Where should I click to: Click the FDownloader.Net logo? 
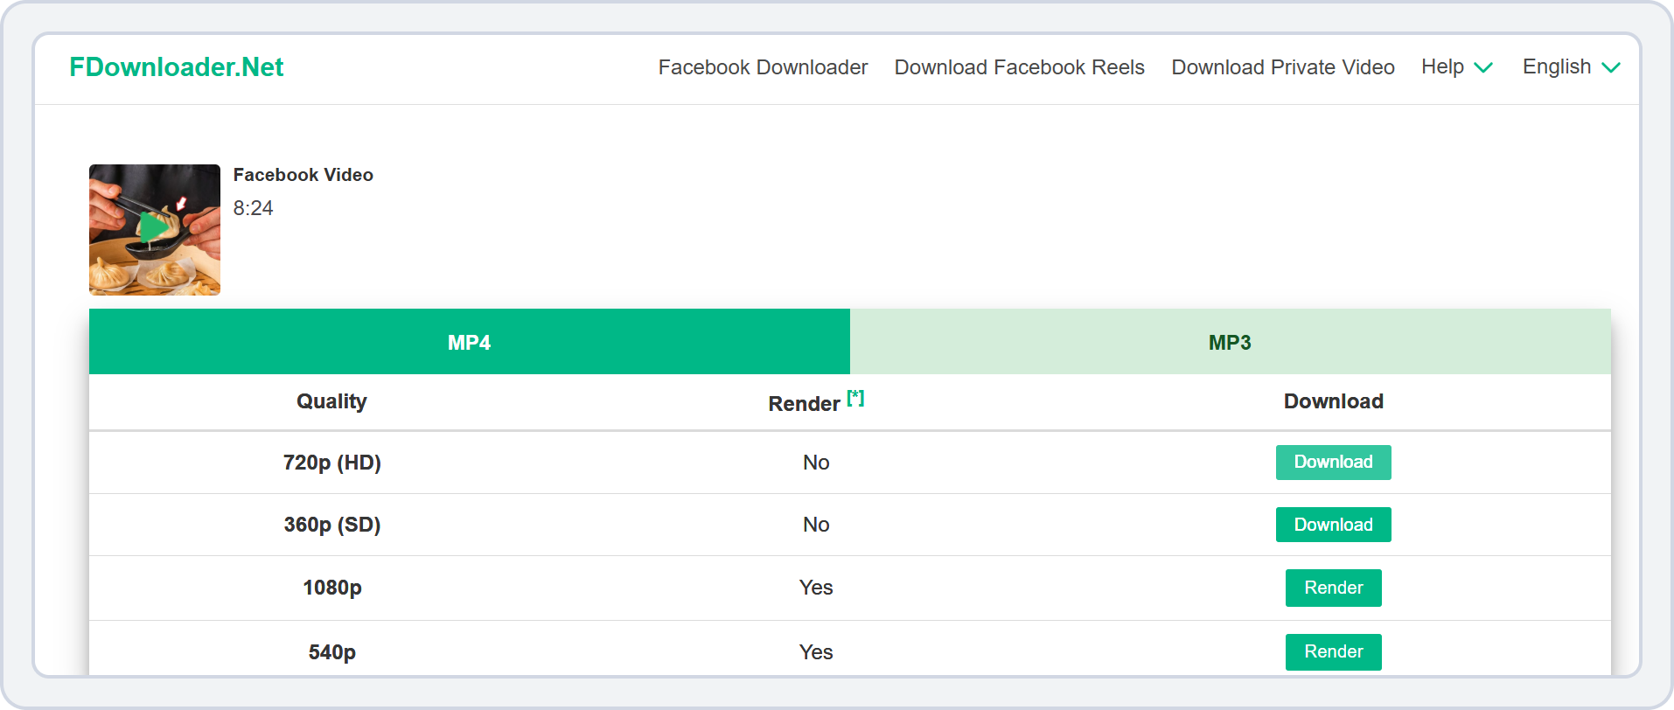(176, 66)
